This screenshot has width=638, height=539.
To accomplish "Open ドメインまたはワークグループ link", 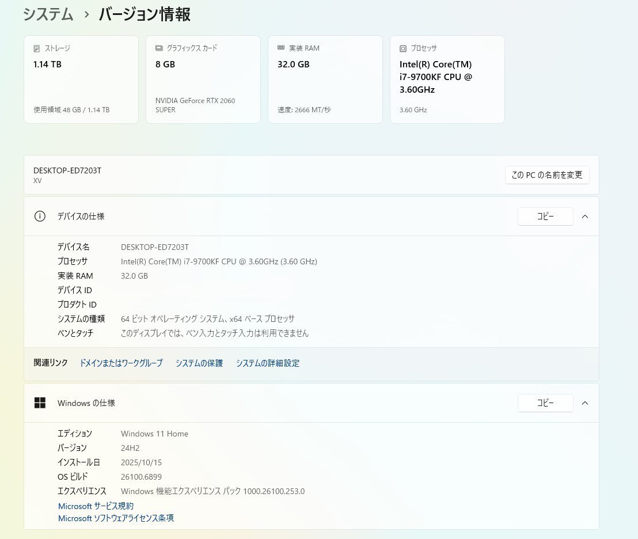I will 121,363.
